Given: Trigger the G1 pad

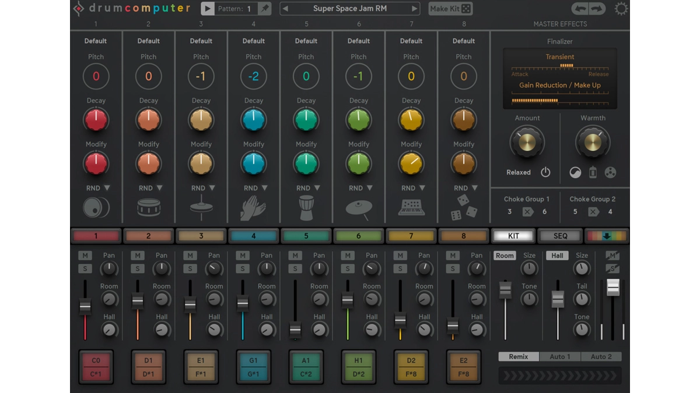Looking at the screenshot, I should (254, 367).
